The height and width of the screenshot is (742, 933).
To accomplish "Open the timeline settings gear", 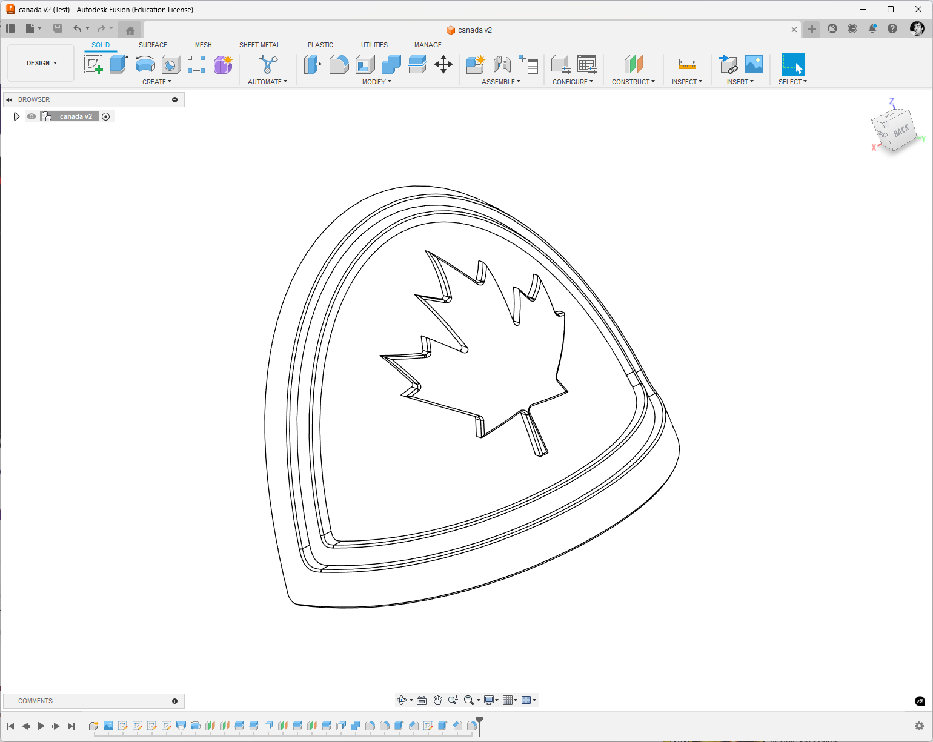I will tap(919, 726).
